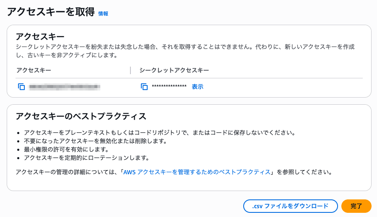Screen dimensions: 377x217
Task: Click the アクセスキー column header
Action: pos(34,70)
